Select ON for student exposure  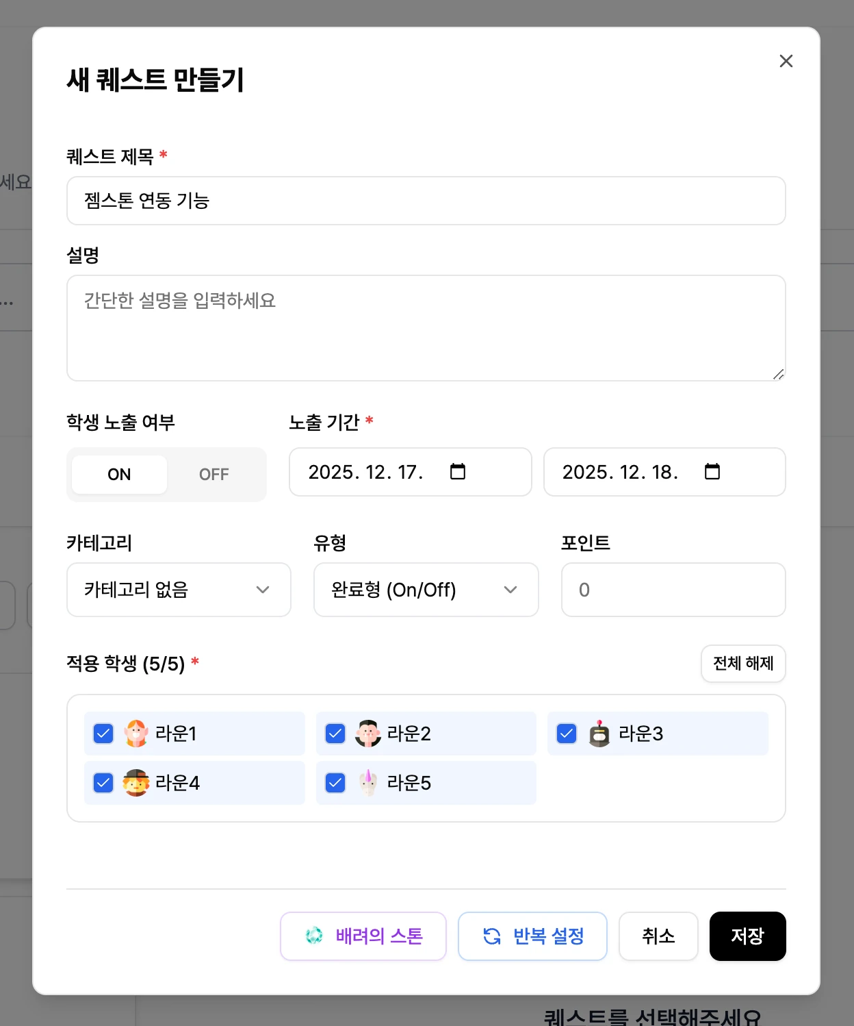119,474
